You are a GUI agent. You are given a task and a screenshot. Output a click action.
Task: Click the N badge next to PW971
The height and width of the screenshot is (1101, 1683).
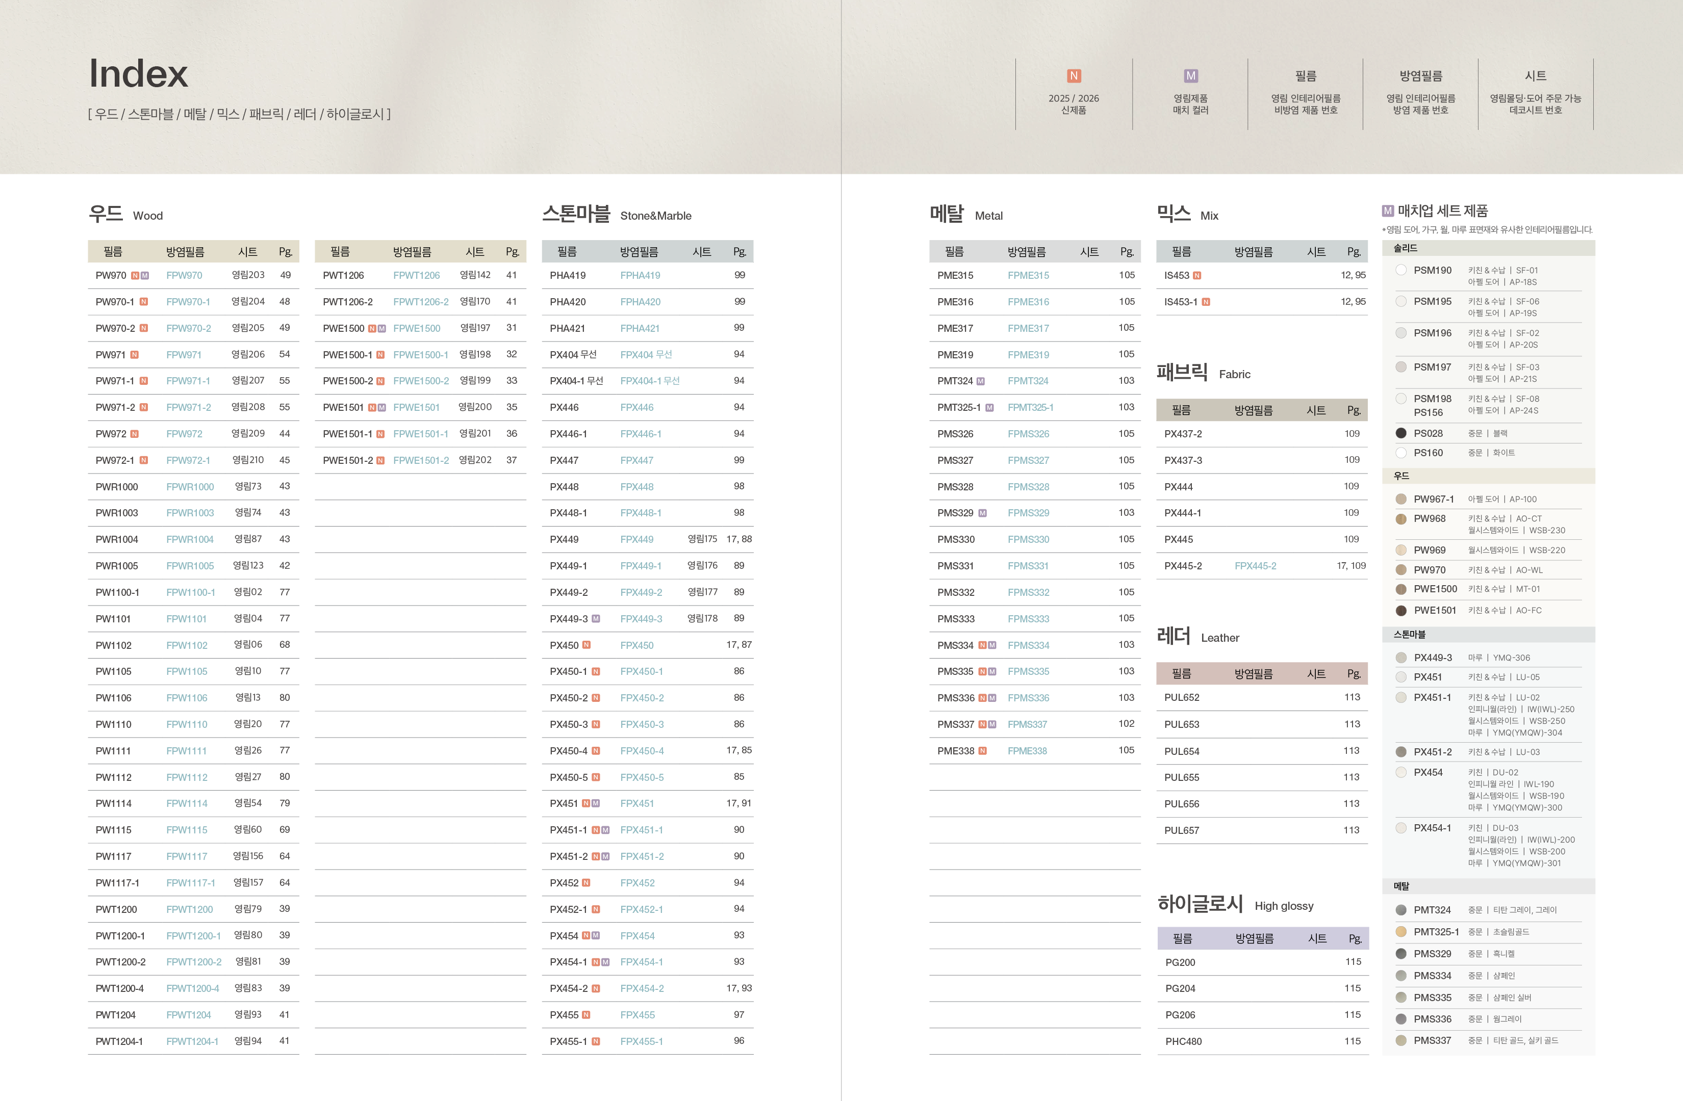point(134,355)
